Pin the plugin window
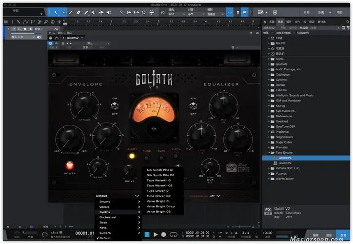Viewport: 353px width, 244px height. pos(251,33)
